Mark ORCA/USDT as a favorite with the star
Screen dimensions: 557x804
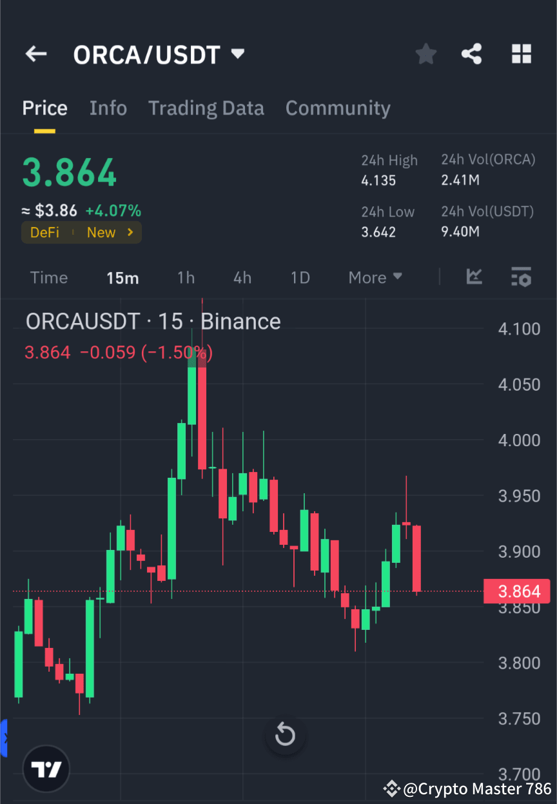tap(425, 54)
